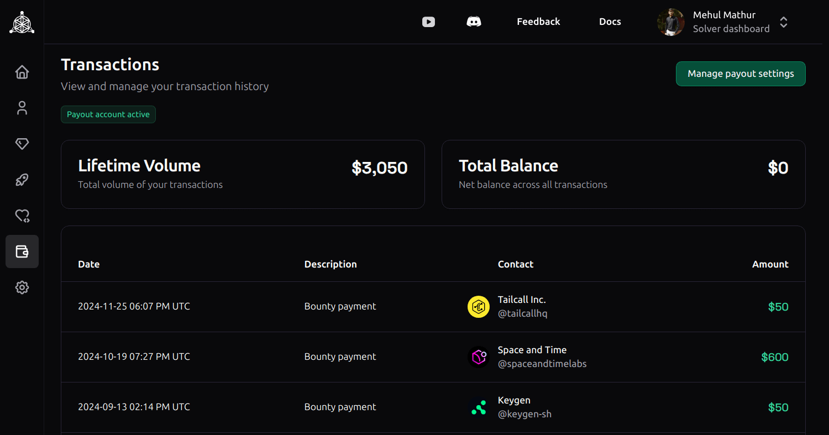Screen dimensions: 829x435
Task: Open the profile person icon in sidebar
Action: click(x=22, y=108)
